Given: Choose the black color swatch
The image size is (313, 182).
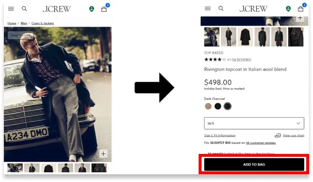Looking at the screenshot, I should pos(218,106).
